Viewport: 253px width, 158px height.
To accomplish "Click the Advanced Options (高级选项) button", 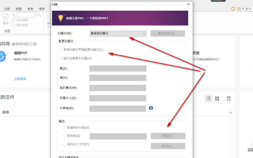I will coord(168,34).
